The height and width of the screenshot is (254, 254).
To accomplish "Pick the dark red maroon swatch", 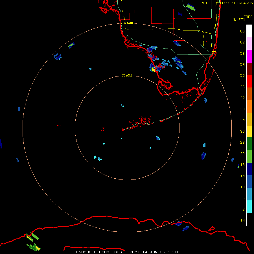I will click(249, 69).
